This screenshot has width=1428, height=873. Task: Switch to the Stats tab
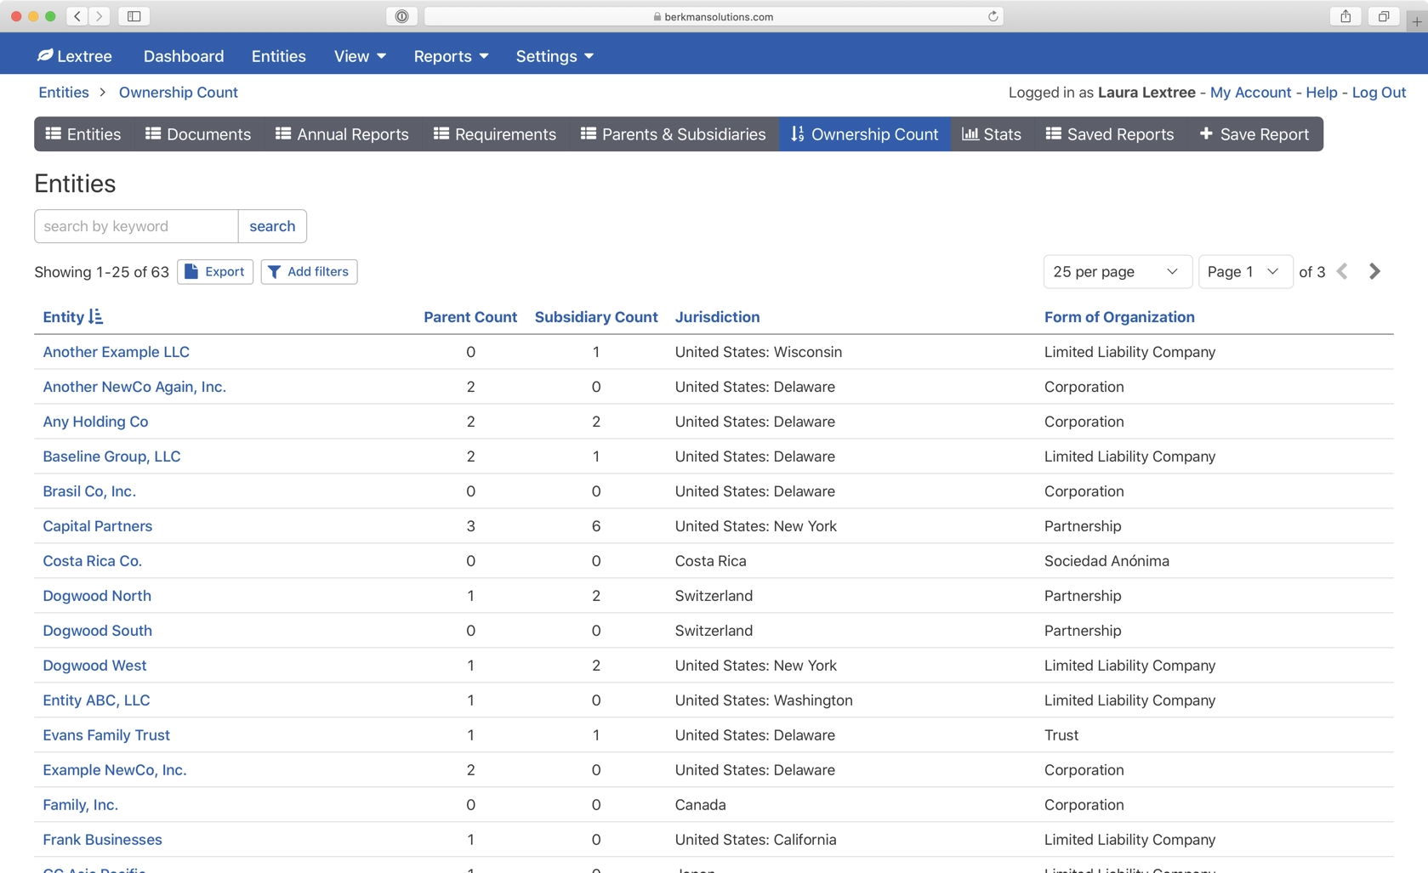992,134
